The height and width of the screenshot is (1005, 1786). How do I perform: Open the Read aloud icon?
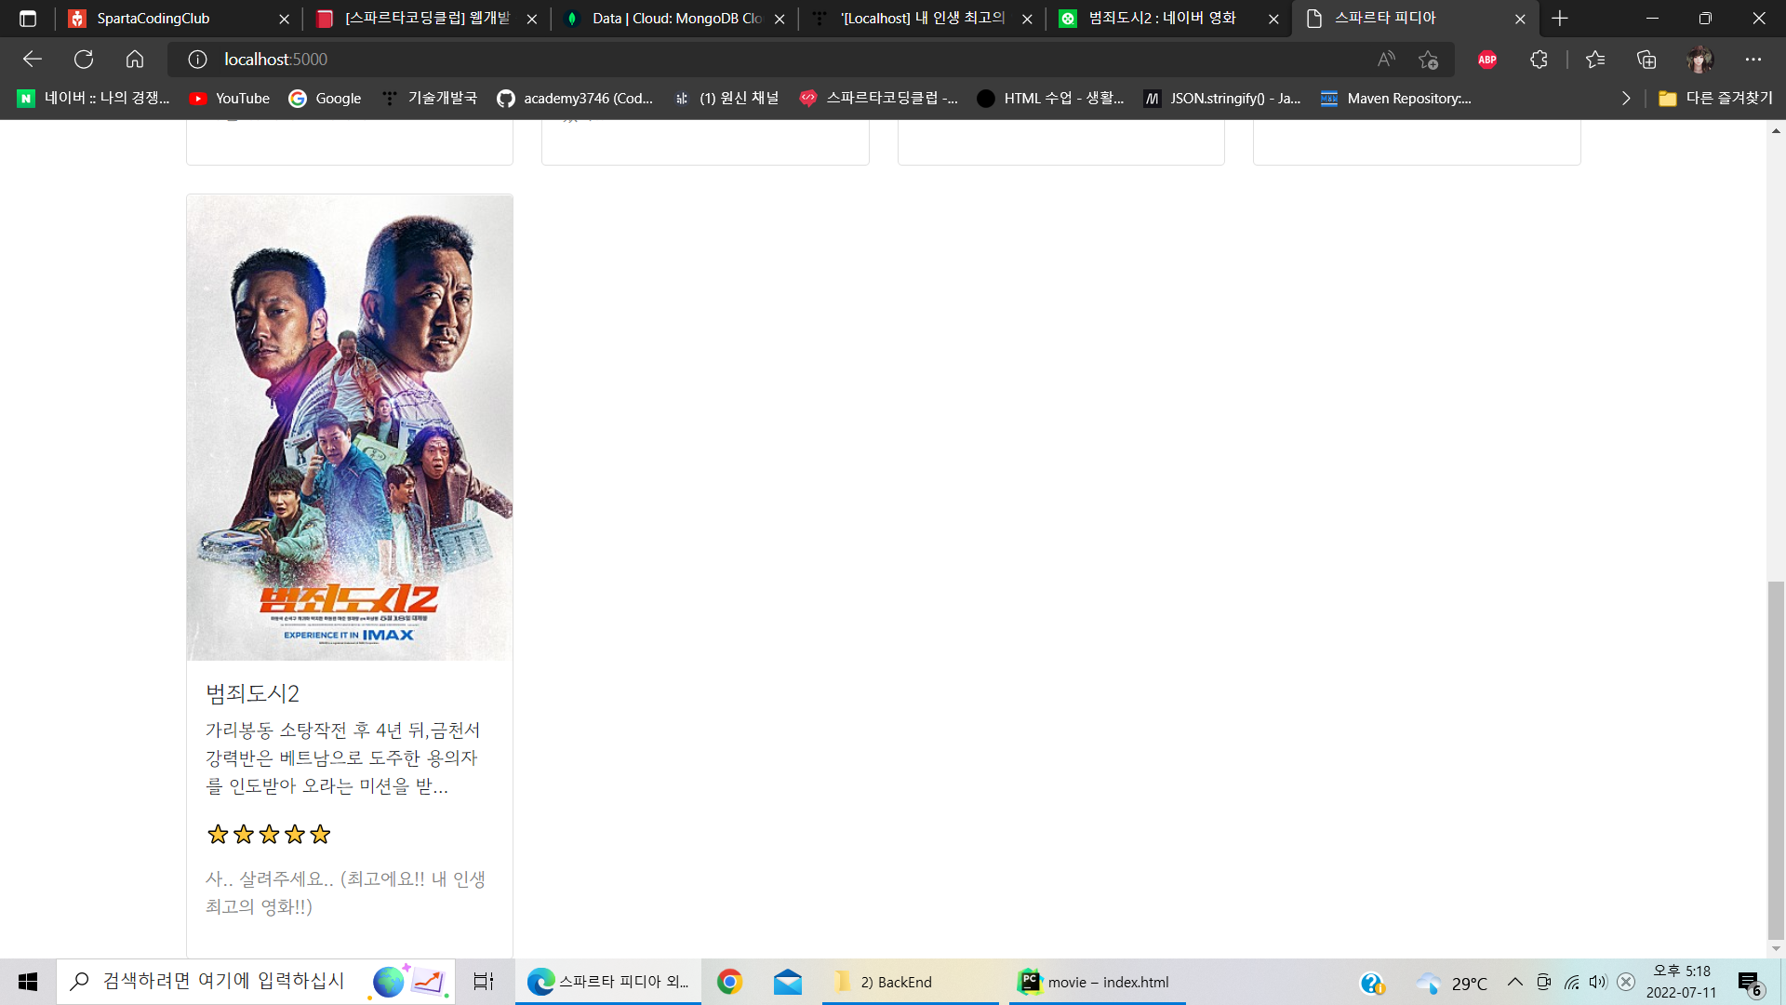[1386, 60]
